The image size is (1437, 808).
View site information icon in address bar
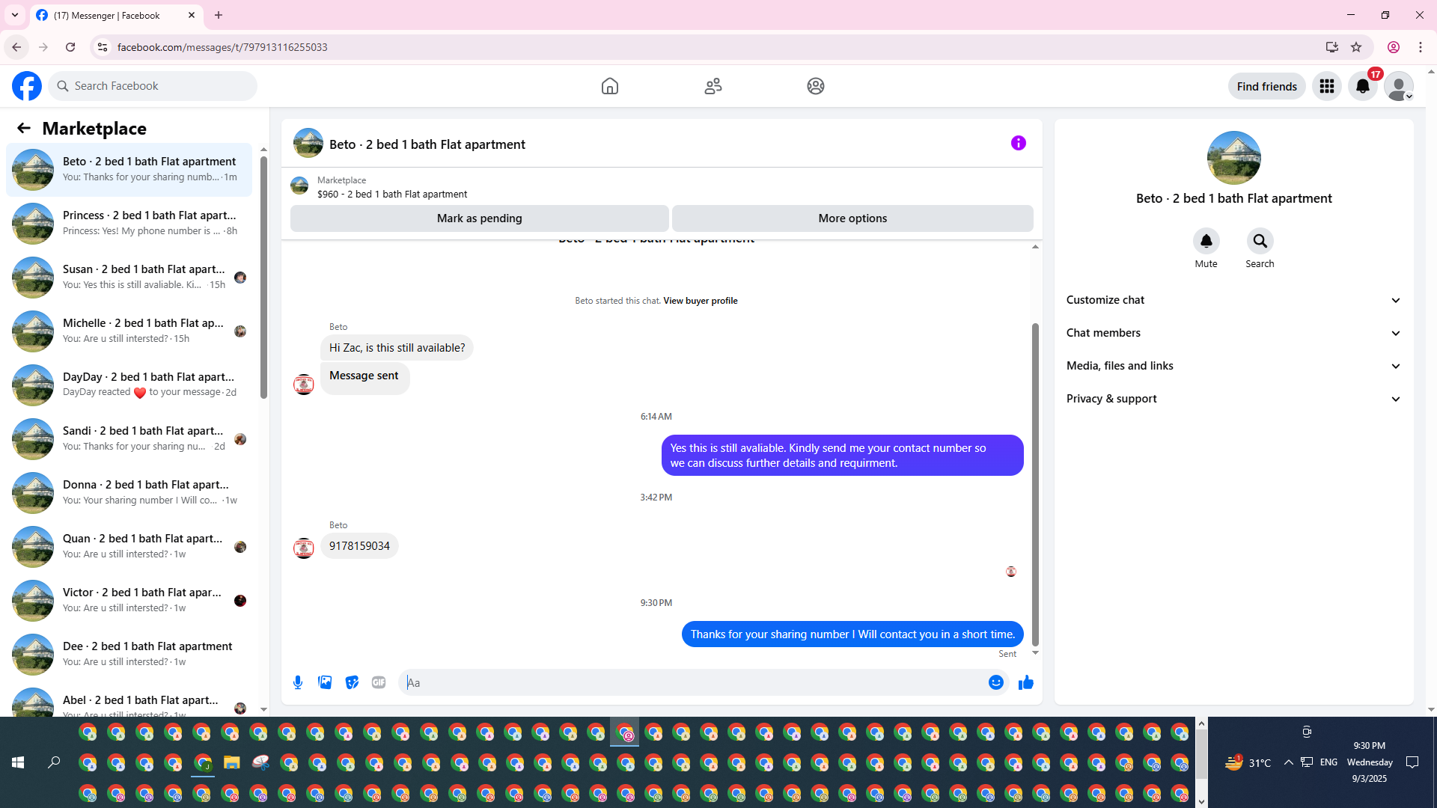103,47
